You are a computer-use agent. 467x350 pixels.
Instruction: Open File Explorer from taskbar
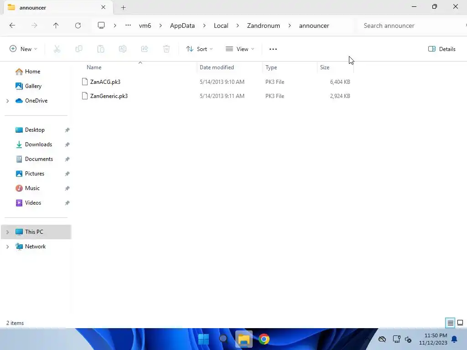click(x=244, y=339)
